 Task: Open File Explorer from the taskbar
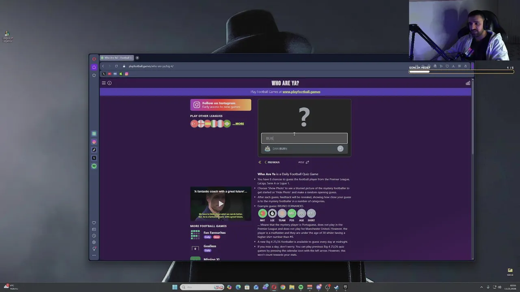[292, 287]
